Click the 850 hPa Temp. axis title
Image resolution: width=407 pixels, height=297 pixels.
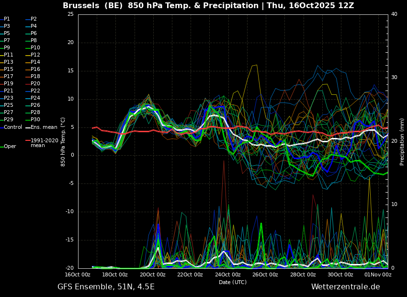coord(63,142)
